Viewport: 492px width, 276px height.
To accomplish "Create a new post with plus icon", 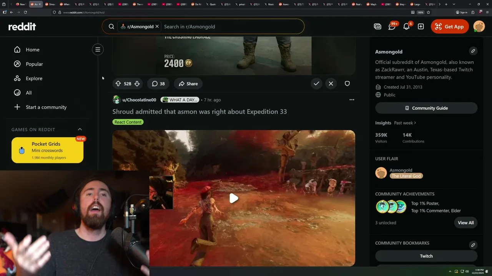I will coord(421,26).
